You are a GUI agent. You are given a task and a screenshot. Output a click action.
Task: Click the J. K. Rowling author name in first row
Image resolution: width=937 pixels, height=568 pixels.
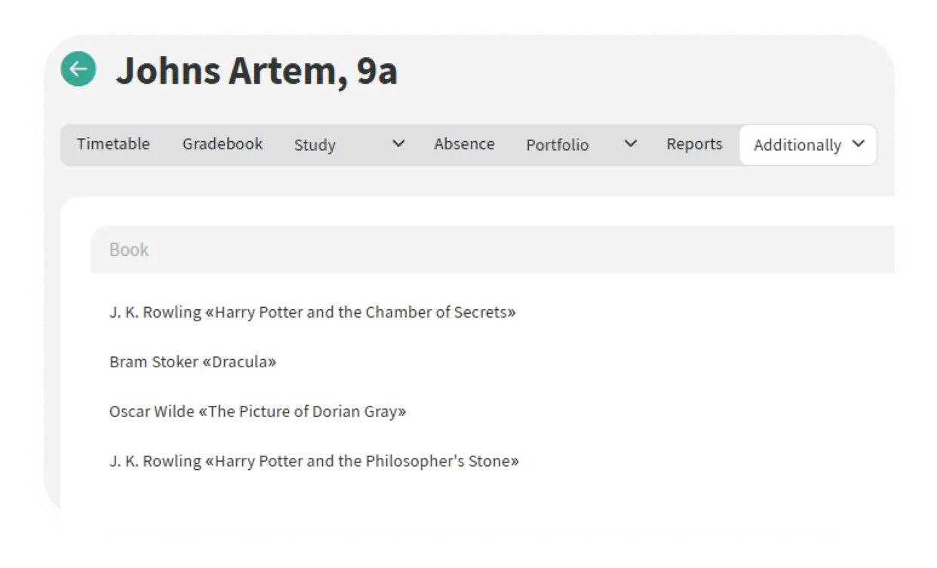pyautogui.click(x=155, y=312)
